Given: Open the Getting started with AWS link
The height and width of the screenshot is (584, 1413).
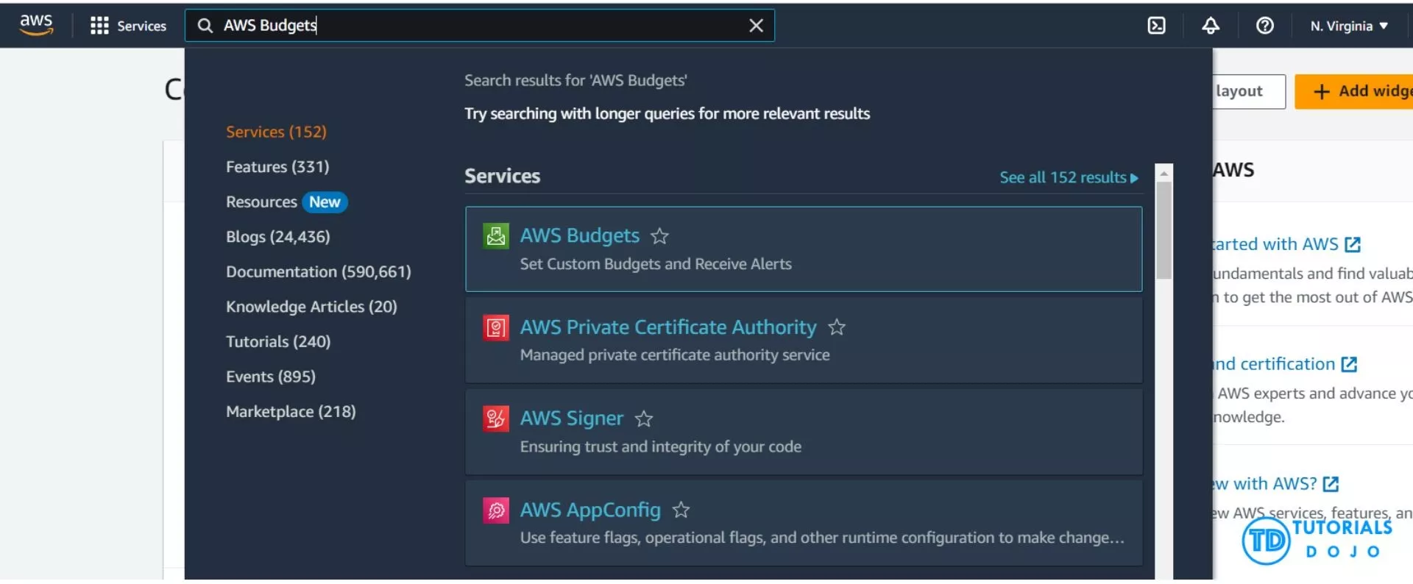Looking at the screenshot, I should click(x=1275, y=244).
